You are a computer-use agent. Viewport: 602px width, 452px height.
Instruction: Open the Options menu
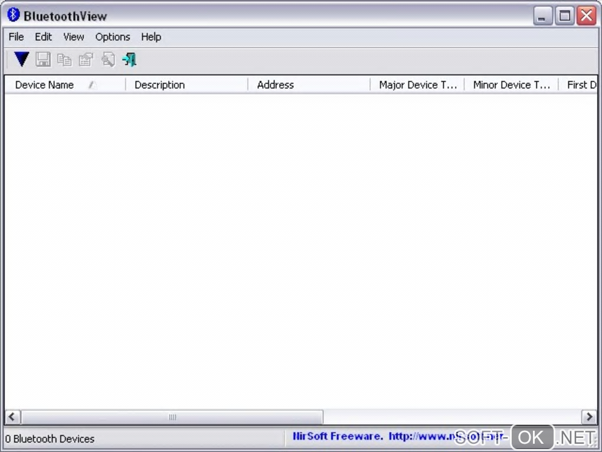click(x=113, y=37)
